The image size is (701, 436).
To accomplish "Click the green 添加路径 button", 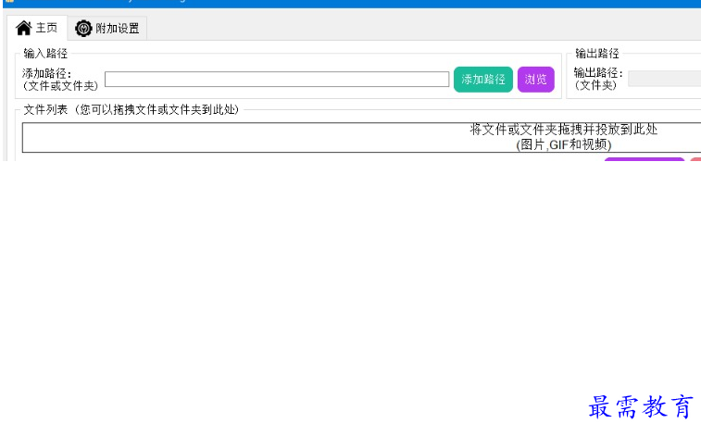I will [482, 80].
